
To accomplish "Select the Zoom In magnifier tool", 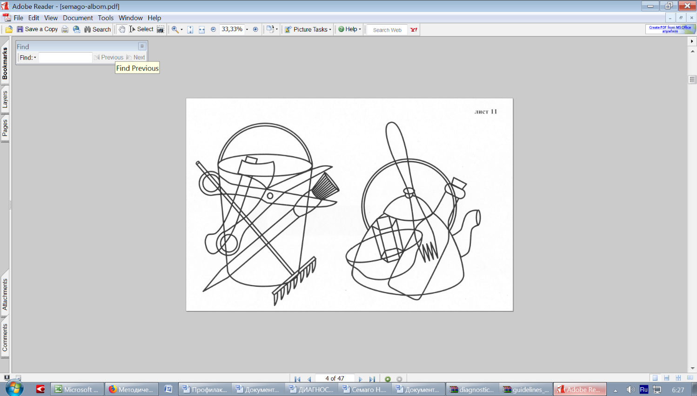I will (x=175, y=29).
